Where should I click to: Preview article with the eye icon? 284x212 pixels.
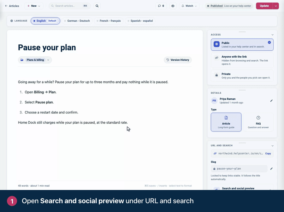click(x=173, y=6)
